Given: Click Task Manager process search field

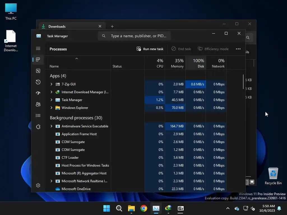Looking at the screenshot, I should pos(134,36).
